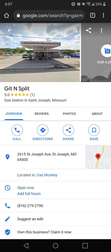Viewport: 111px width, 252px height.
Task: Get directions with the Directions icon
Action: tap(43, 130)
